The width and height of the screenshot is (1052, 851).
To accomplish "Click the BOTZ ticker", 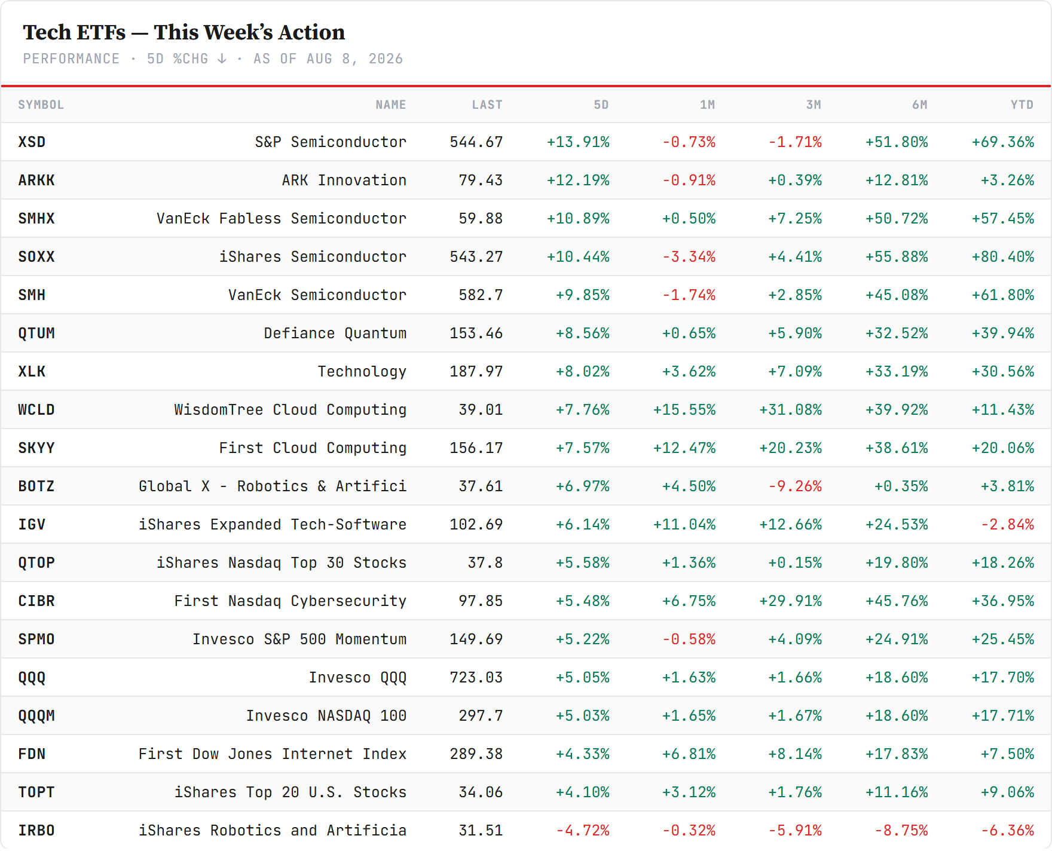I will (x=36, y=486).
